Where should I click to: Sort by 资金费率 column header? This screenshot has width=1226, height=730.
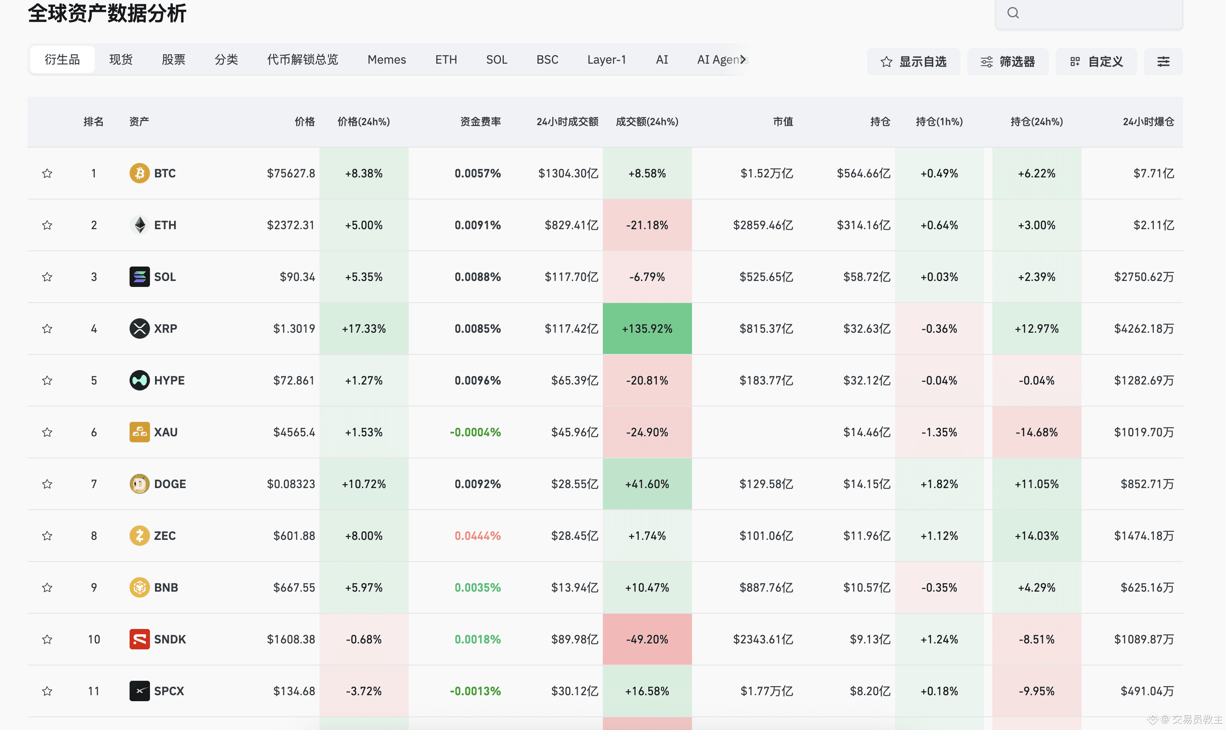[x=480, y=121]
